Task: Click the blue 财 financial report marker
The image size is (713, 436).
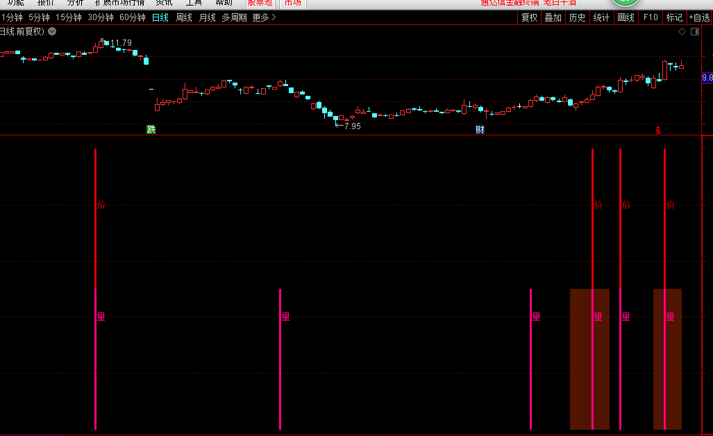Action: tap(480, 130)
